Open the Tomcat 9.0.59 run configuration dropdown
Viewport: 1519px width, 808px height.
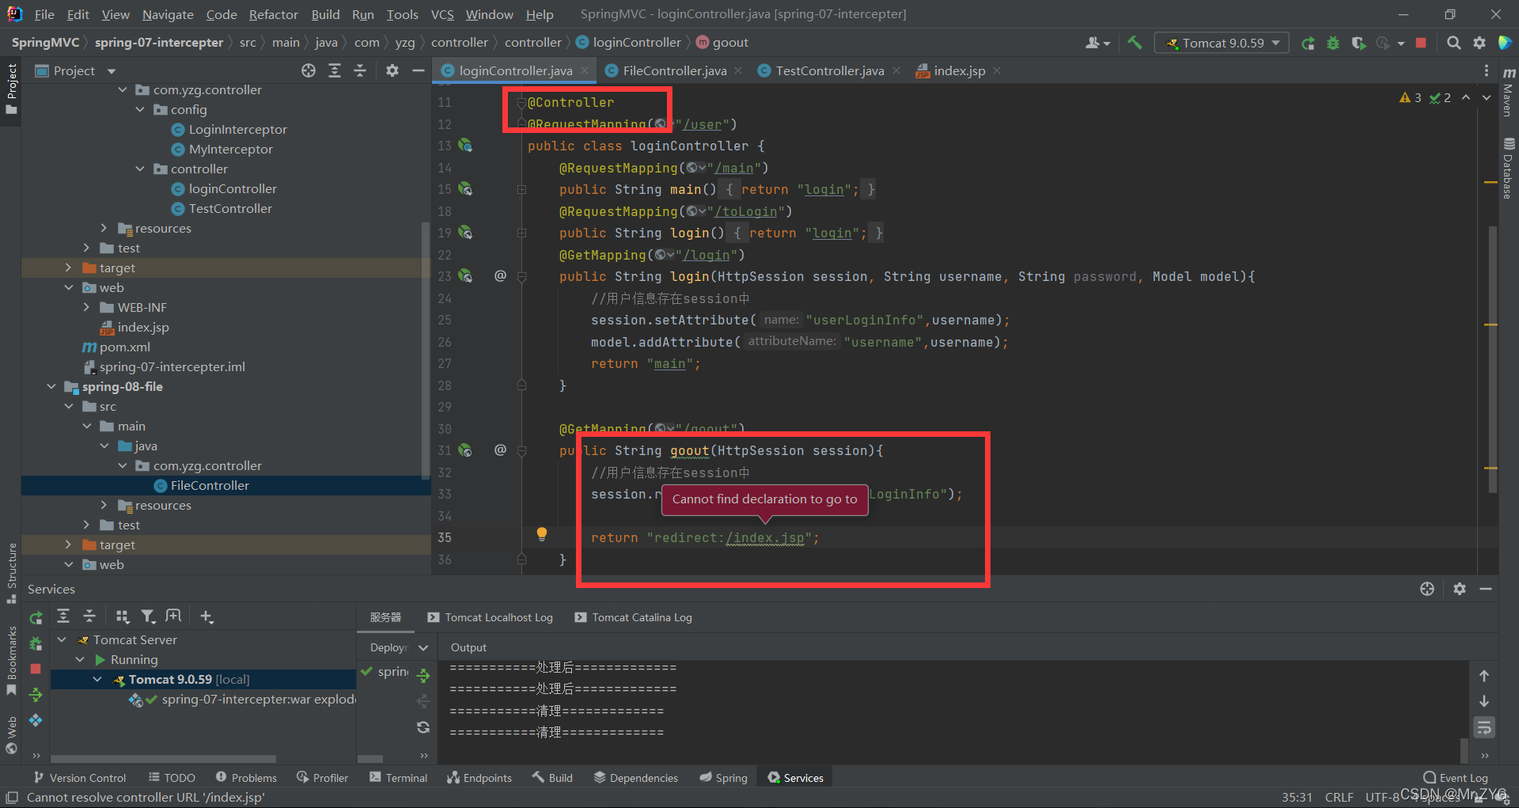click(1222, 43)
